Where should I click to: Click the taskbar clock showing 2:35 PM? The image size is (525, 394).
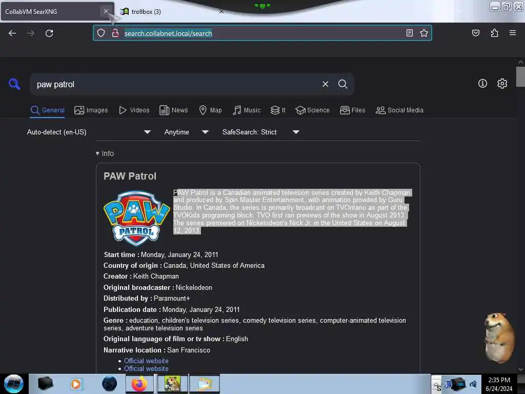point(499,384)
